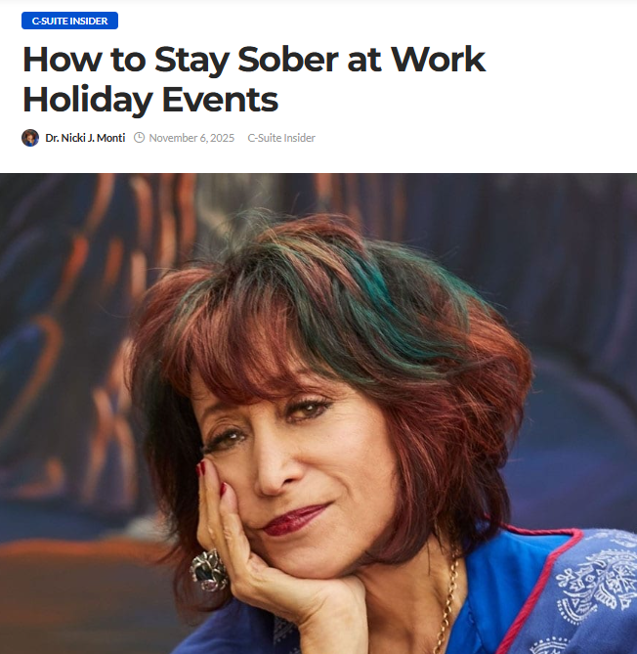Screen dimensions: 637x654
Task: Click the headline's second line "Holiday Events"
Action: 150,100
